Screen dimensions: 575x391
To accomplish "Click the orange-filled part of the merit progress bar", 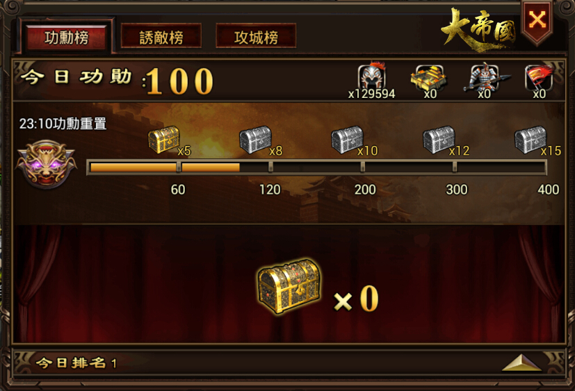I will 165,167.
